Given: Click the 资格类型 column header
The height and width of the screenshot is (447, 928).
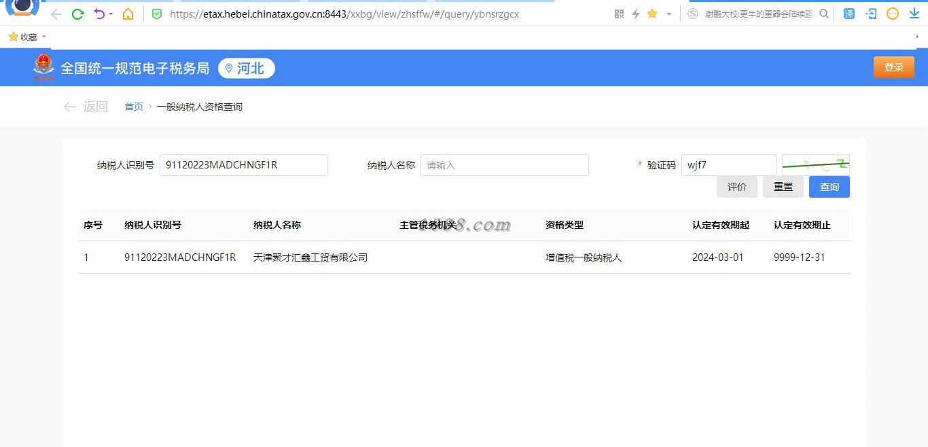Looking at the screenshot, I should pyautogui.click(x=565, y=225).
